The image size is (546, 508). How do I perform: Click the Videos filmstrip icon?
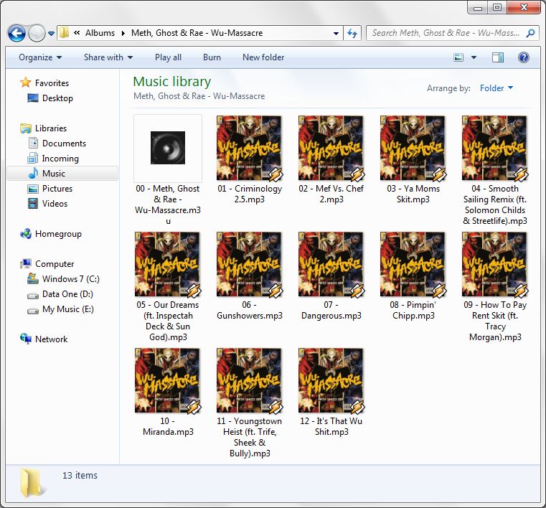(x=33, y=203)
